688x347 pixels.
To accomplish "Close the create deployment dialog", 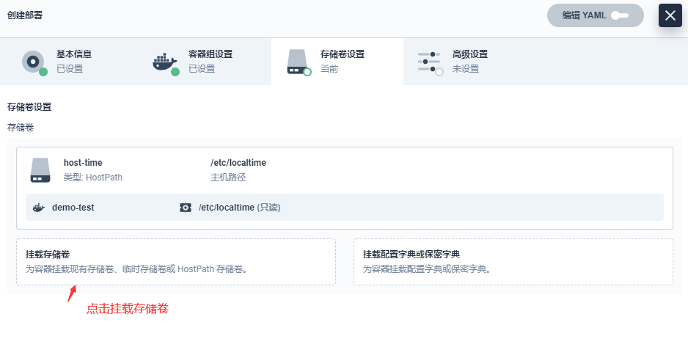I will [x=670, y=15].
